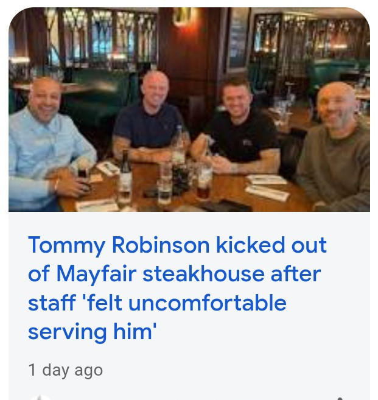This screenshot has height=400, width=378.
Task: Click 'felt uncomfortable' text in headline
Action: pos(184,303)
